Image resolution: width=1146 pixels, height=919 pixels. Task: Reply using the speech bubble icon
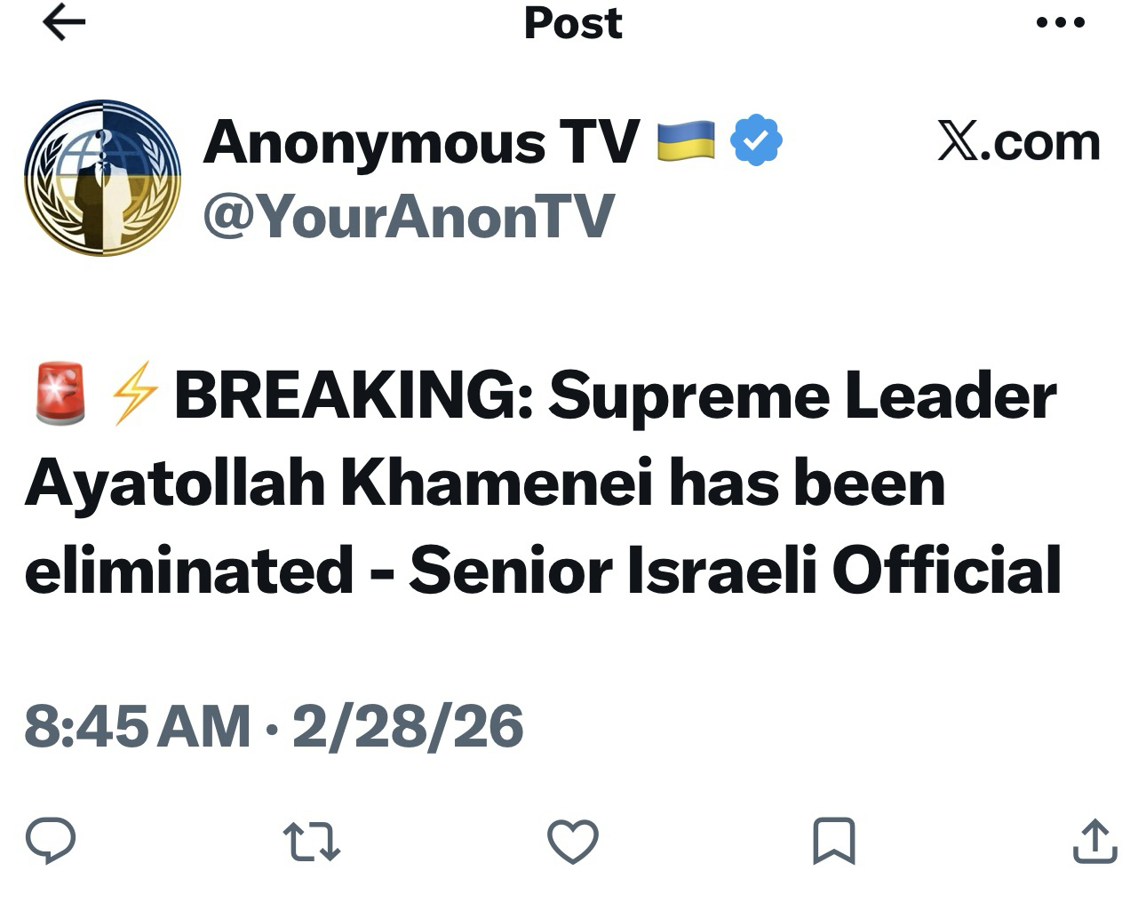tap(51, 841)
